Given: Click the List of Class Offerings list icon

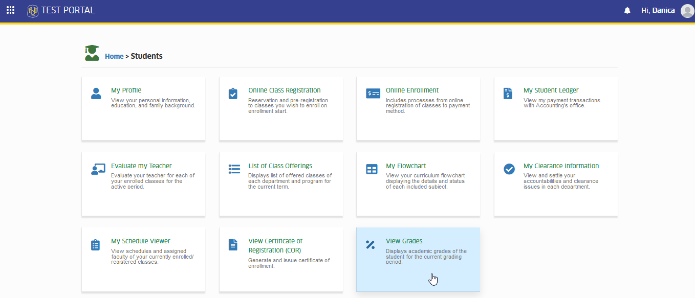Looking at the screenshot, I should click(x=234, y=169).
